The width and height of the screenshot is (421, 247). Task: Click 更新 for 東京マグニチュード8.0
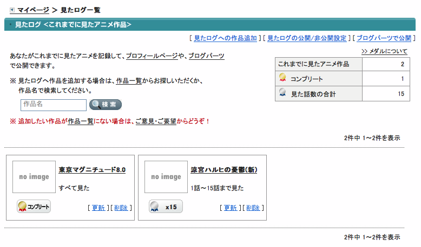[98, 208]
